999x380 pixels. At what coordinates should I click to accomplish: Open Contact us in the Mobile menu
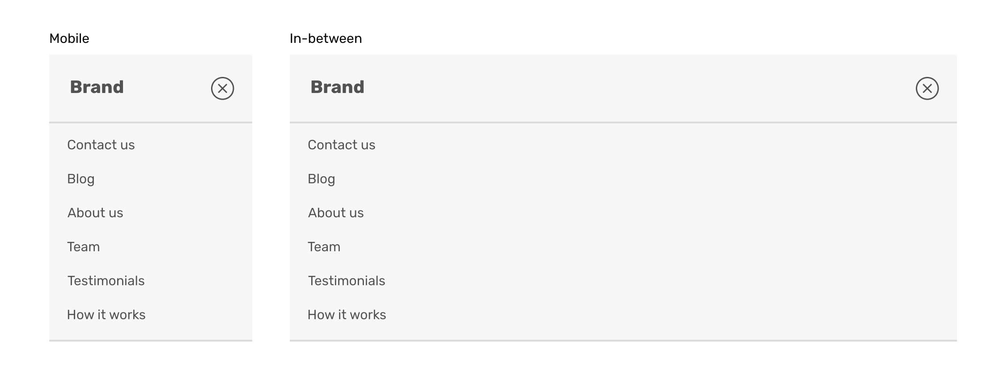101,145
